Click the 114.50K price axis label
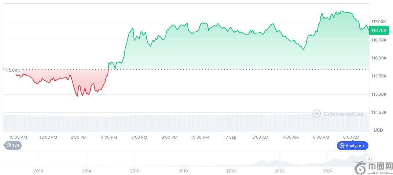 click(379, 112)
